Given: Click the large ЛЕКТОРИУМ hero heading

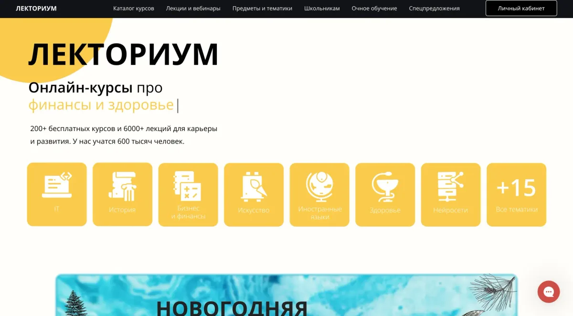Looking at the screenshot, I should pyautogui.click(x=123, y=54).
